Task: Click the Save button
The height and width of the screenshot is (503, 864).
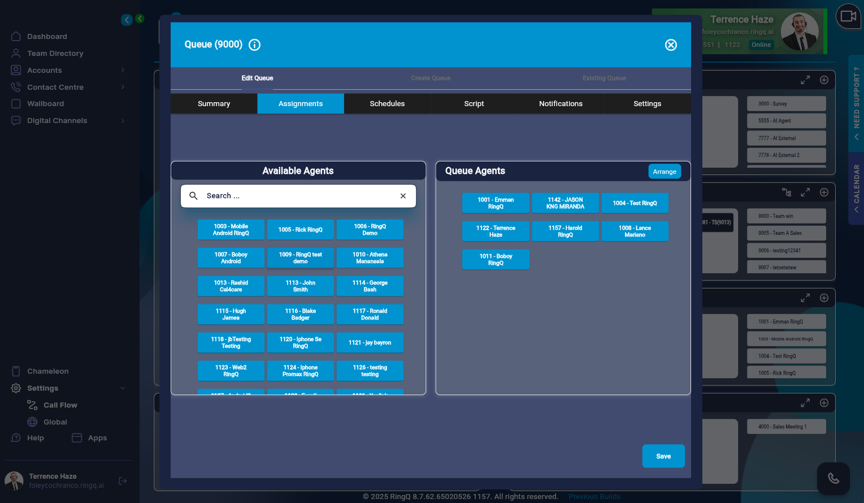Action: 663,456
